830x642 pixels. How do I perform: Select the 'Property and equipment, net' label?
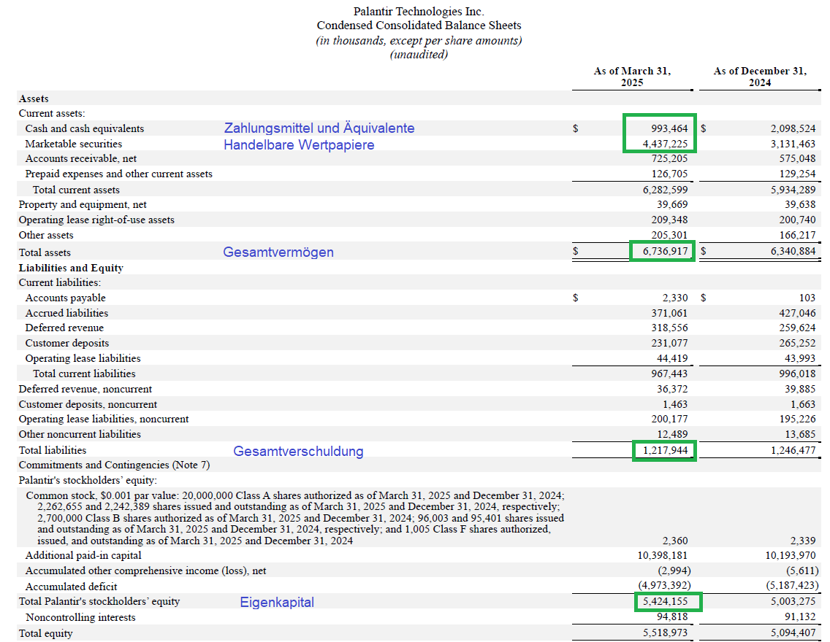pyautogui.click(x=83, y=204)
